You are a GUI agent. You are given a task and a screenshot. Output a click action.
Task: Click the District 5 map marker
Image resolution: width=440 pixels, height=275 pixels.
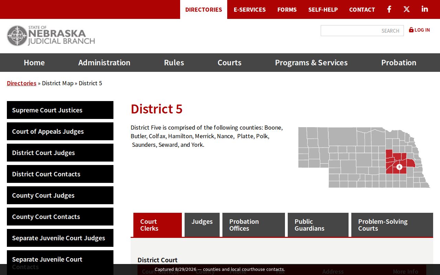[399, 167]
